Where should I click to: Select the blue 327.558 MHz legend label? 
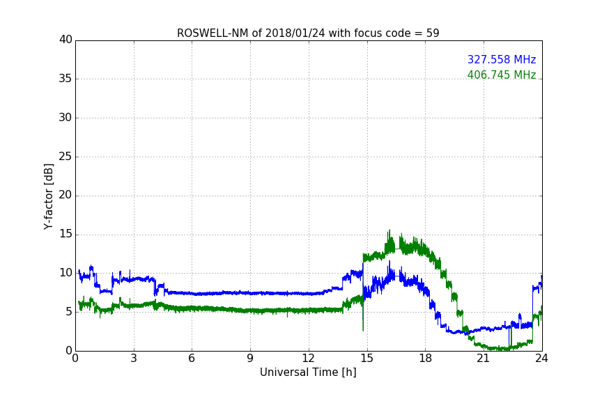click(x=502, y=59)
